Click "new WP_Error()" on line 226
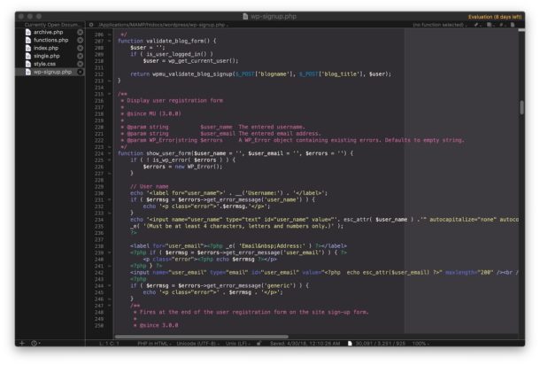 click(x=198, y=167)
